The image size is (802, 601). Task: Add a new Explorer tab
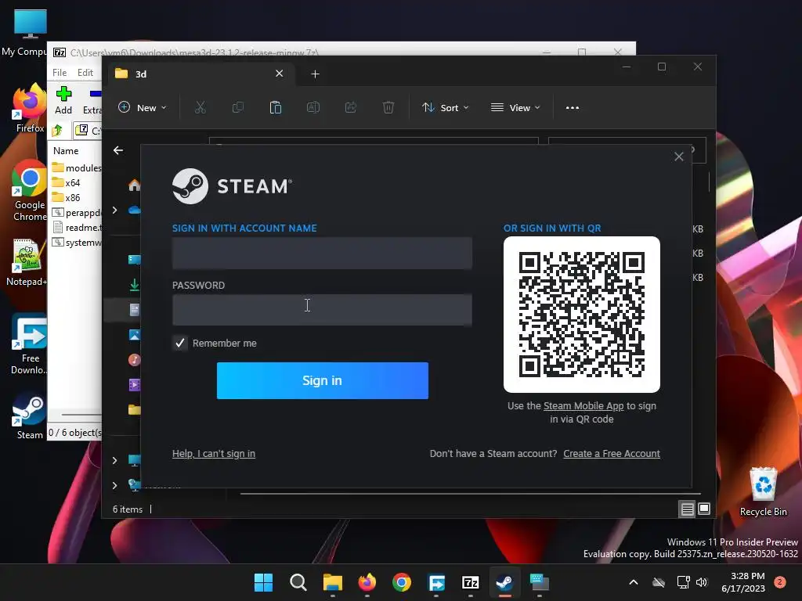click(315, 74)
